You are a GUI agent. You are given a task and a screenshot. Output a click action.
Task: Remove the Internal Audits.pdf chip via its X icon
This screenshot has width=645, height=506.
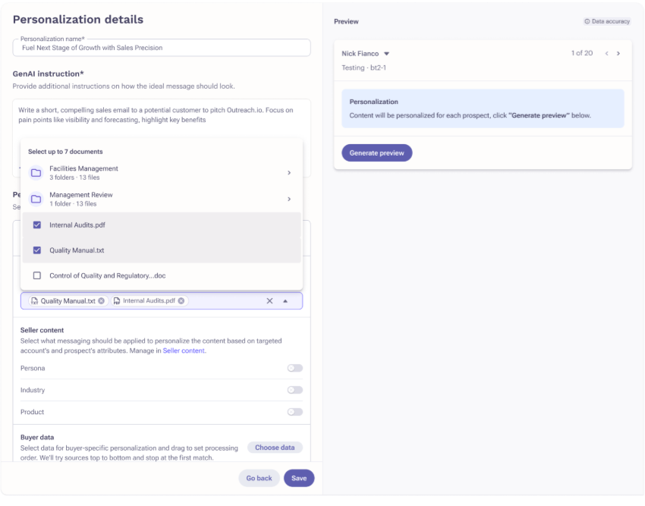coord(181,300)
